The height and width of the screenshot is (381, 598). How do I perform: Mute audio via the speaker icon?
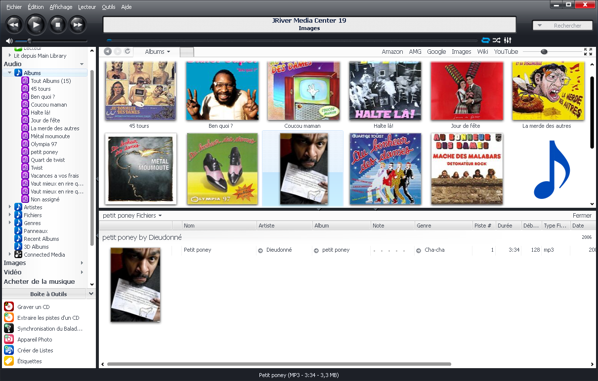point(9,41)
